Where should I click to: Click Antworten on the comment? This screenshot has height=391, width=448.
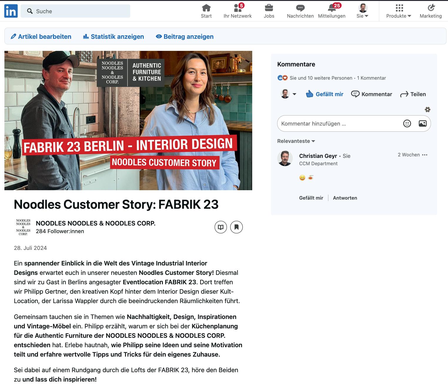tap(345, 198)
